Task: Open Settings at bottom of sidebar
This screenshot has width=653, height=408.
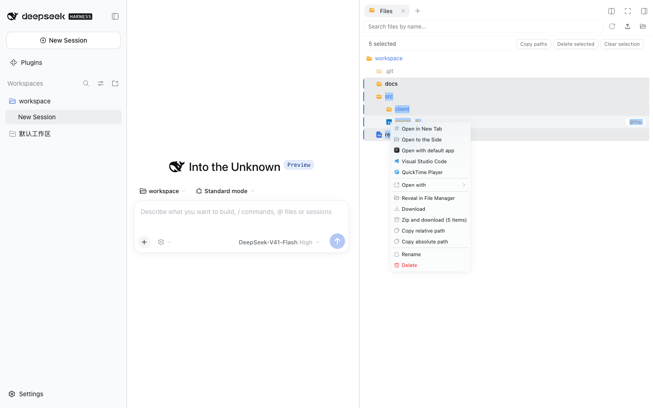Action: pos(26,394)
